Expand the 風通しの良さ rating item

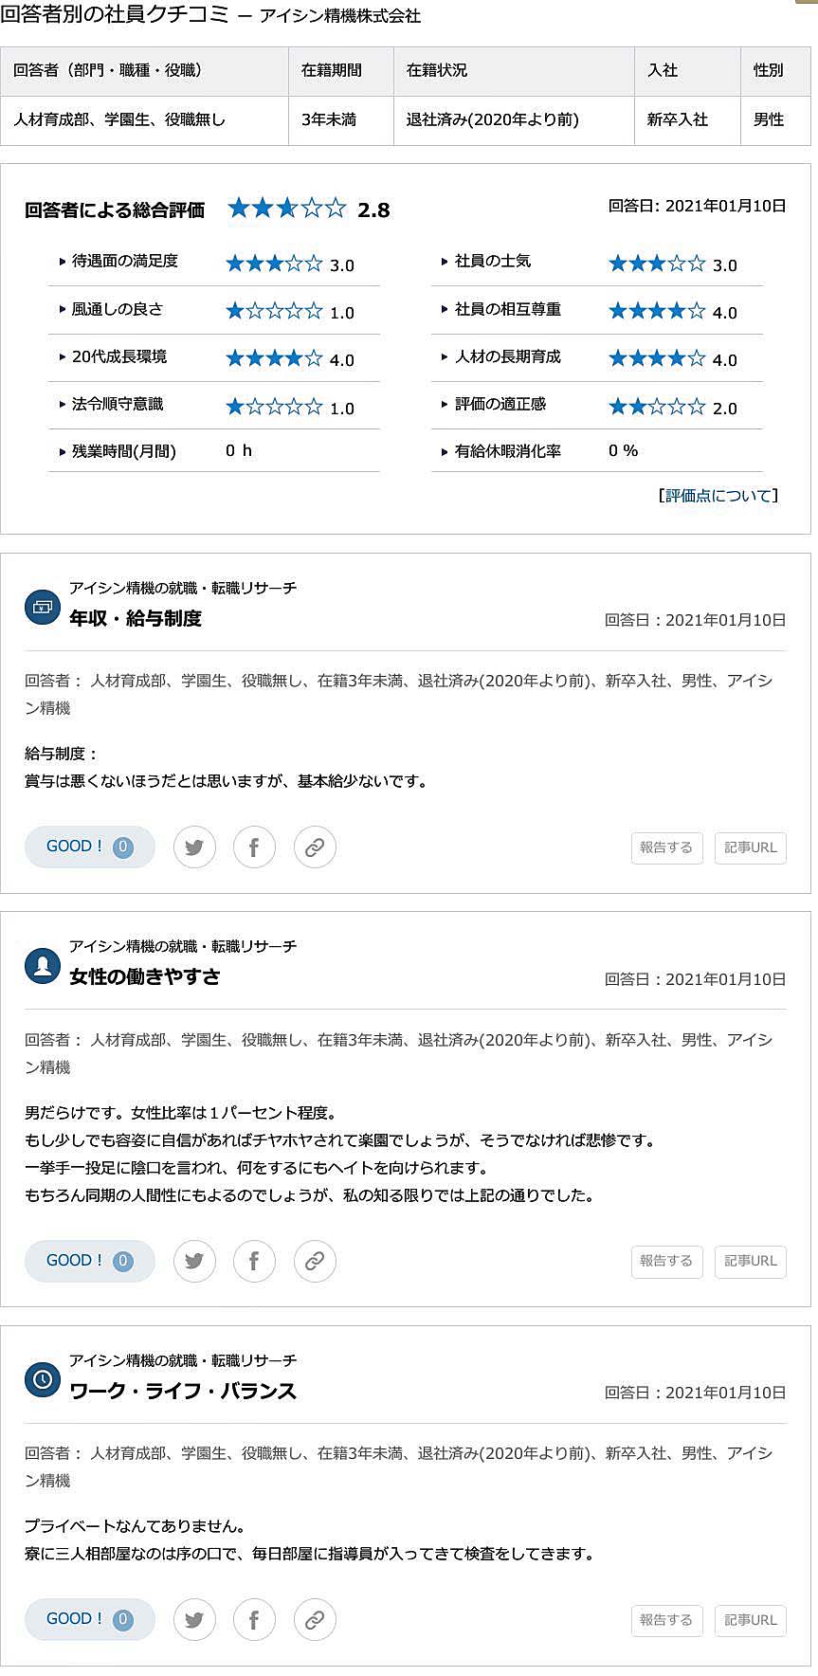[117, 310]
